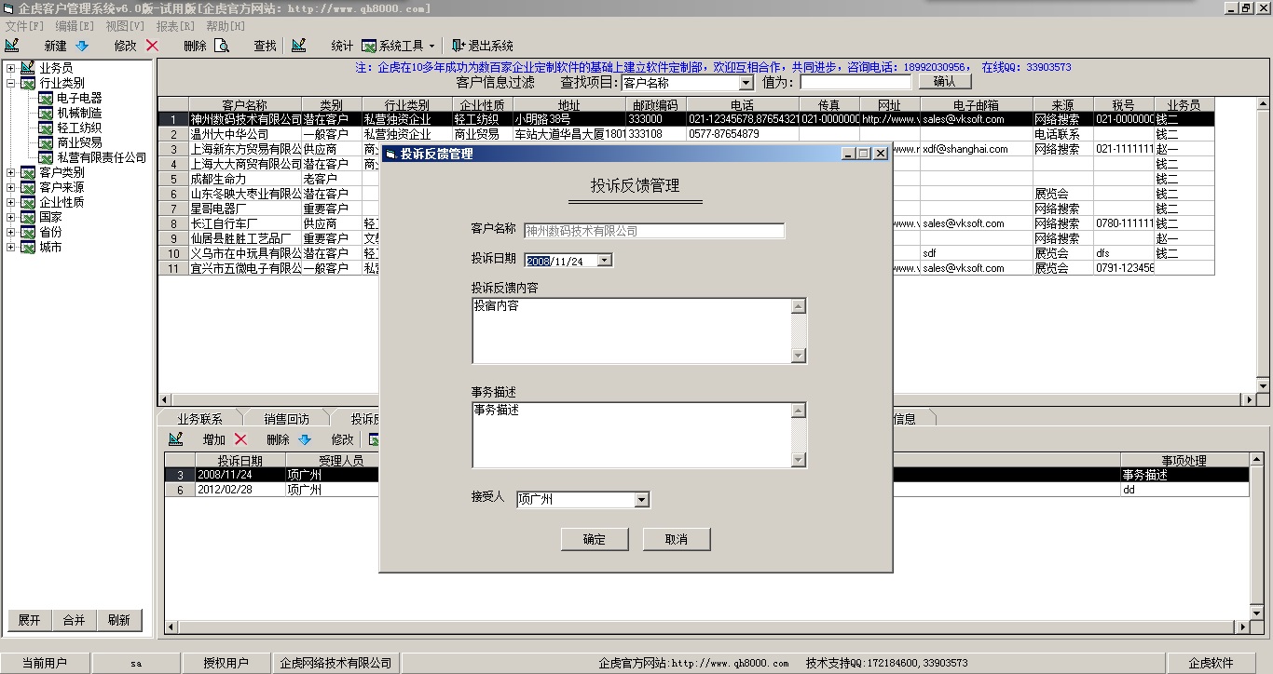Open the 系统工具 dropdown menu
This screenshot has height=674, width=1273.
[x=431, y=46]
